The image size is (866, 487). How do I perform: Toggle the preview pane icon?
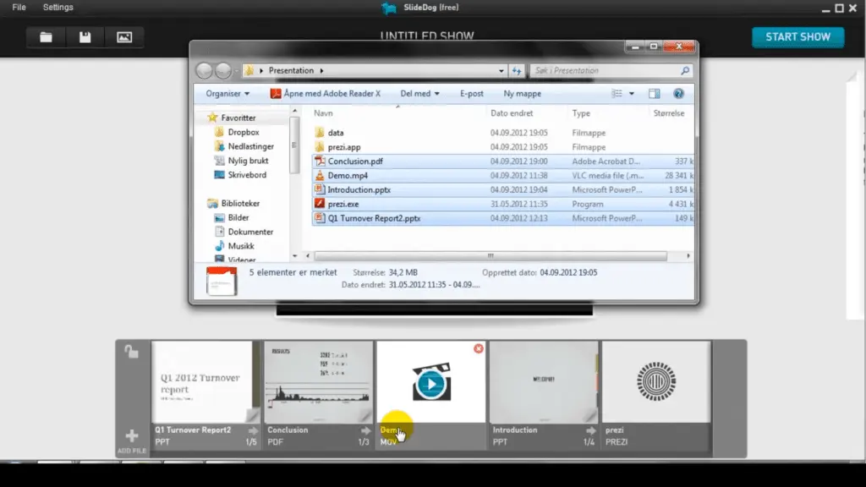tap(654, 93)
